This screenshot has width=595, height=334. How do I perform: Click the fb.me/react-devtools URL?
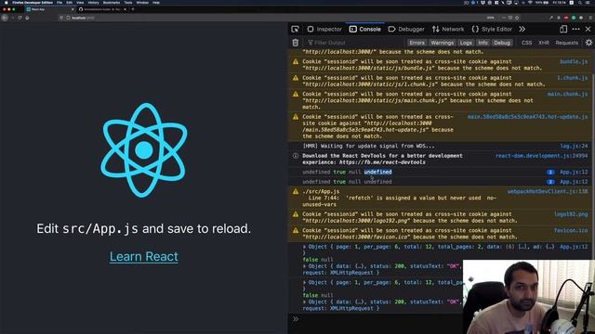coord(382,162)
